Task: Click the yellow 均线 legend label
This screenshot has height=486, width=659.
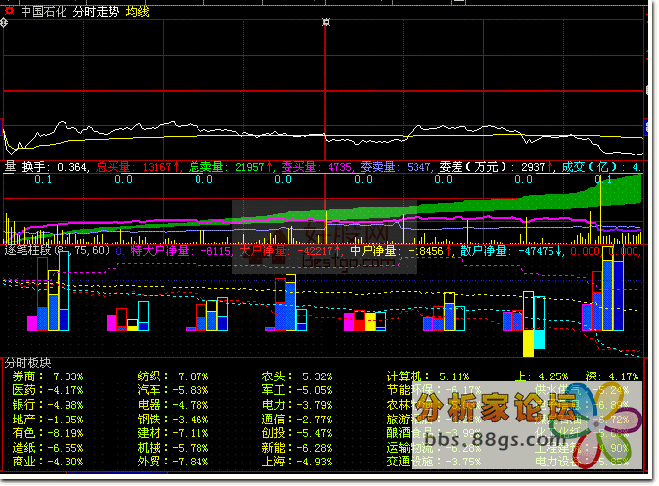Action: coord(138,12)
